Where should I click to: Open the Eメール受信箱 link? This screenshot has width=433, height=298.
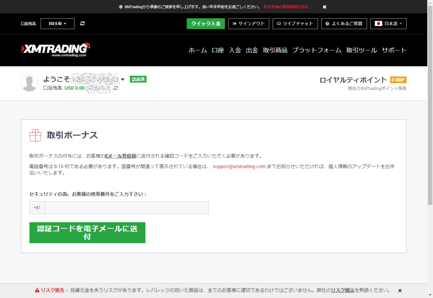point(121,156)
